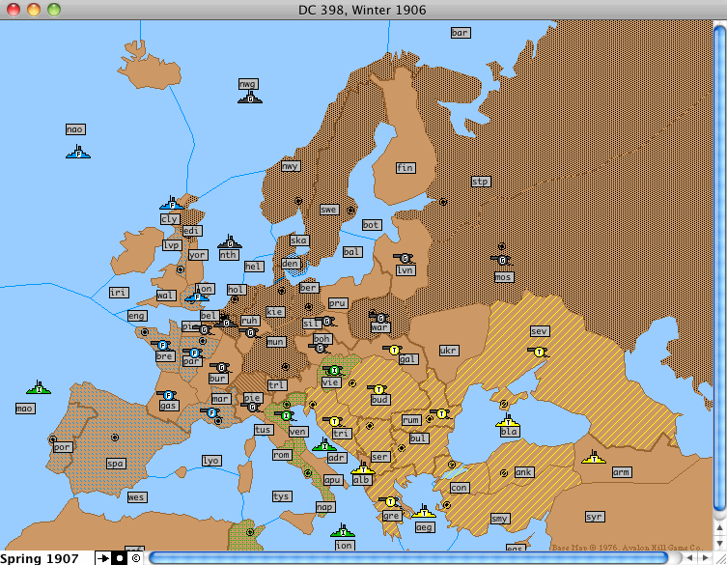Click the French fleet at cly
The image size is (727, 565).
[172, 203]
